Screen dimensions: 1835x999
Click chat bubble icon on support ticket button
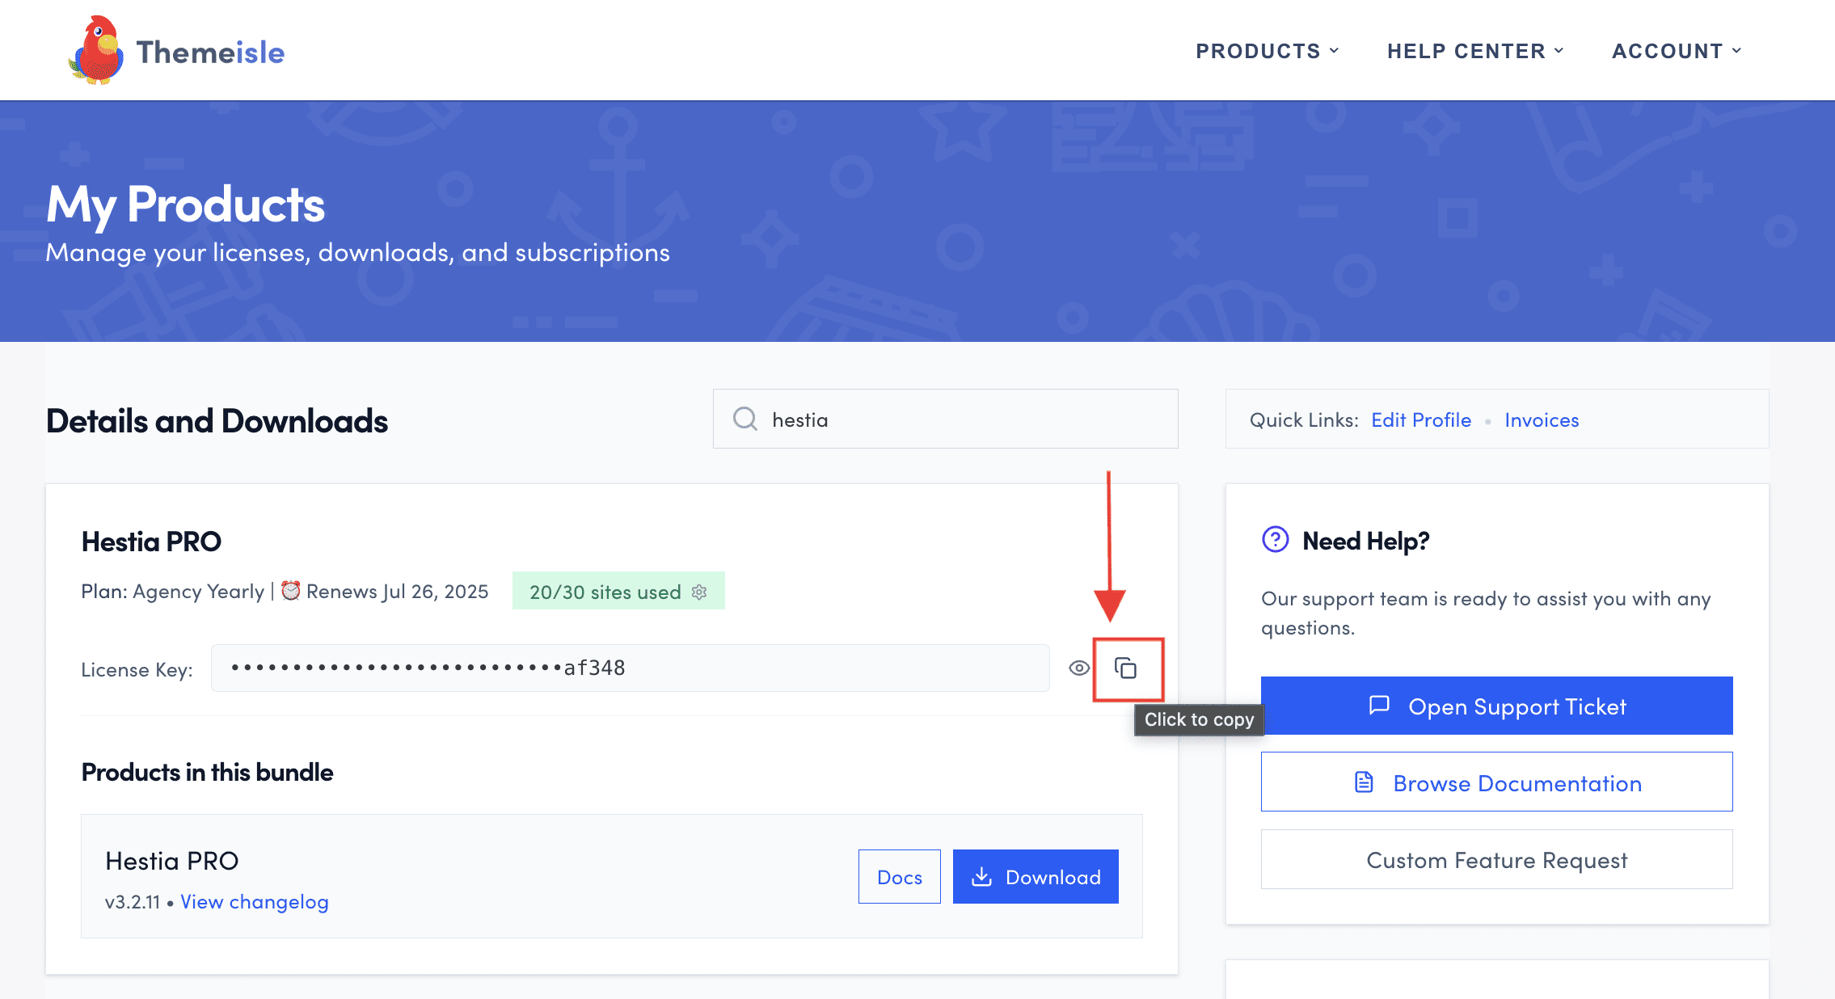(1379, 706)
